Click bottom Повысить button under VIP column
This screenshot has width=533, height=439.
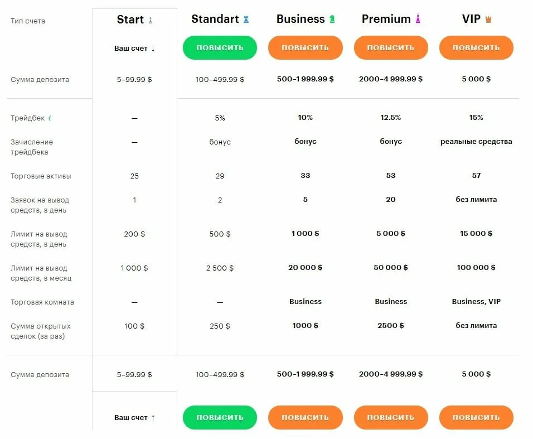tap(476, 418)
